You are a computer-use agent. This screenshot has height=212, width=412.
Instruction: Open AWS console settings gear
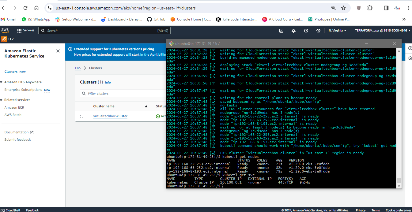click(318, 31)
